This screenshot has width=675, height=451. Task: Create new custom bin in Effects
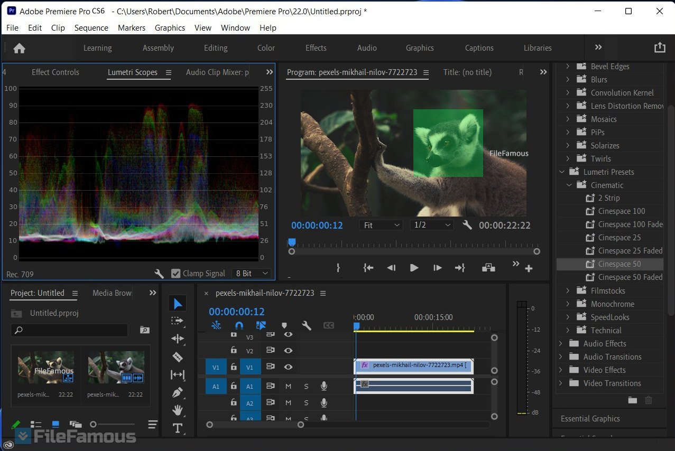[x=632, y=400]
